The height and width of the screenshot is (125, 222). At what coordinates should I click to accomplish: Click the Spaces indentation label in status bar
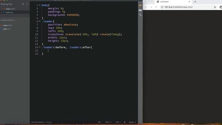point(131,122)
